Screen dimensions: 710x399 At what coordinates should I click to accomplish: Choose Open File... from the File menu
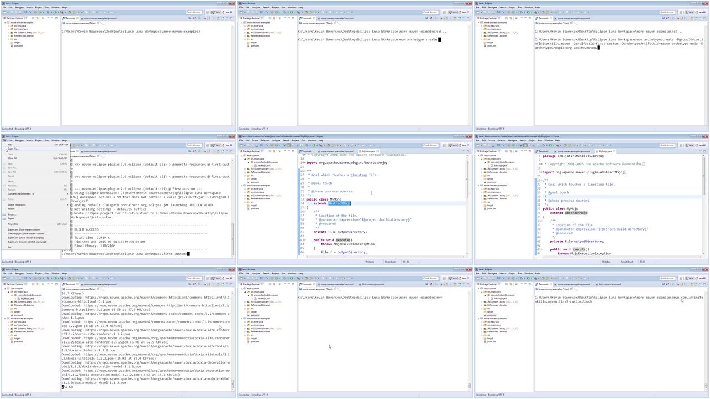[x=37, y=149]
